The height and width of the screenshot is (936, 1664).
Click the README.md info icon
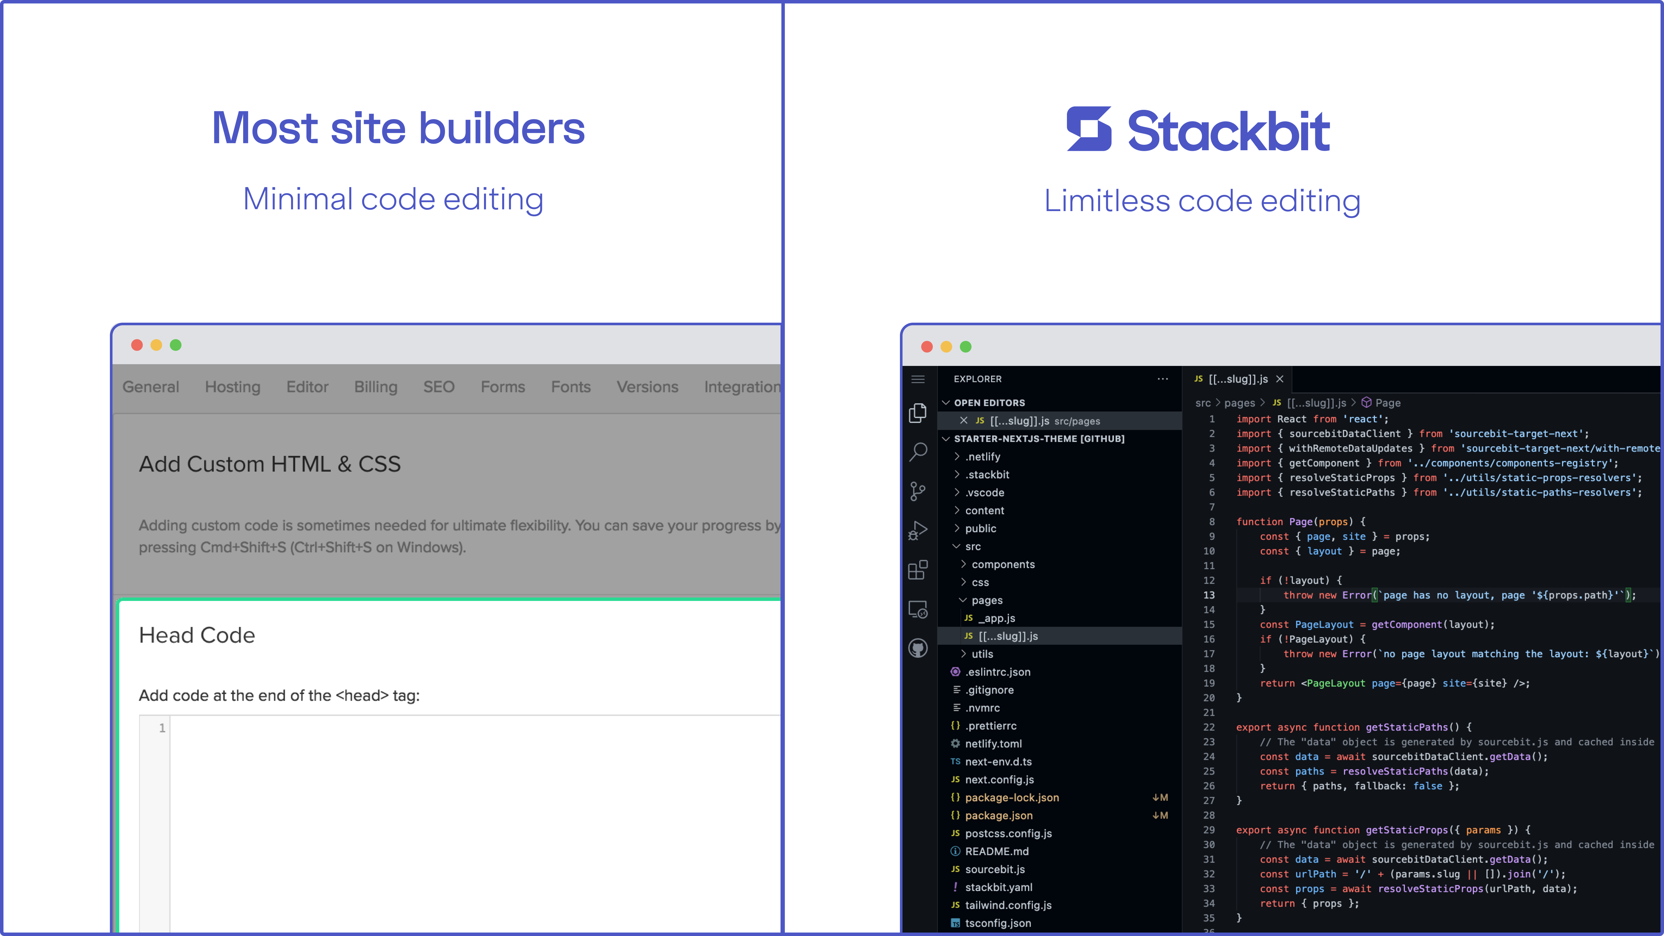[955, 852]
